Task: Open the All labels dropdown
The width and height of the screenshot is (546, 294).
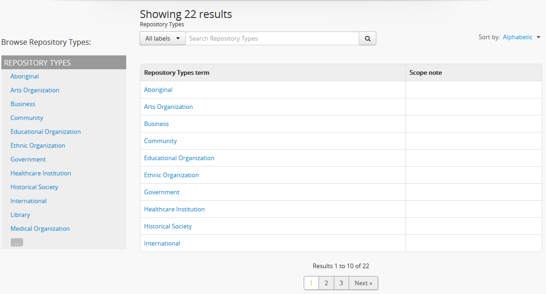Action: (x=162, y=39)
